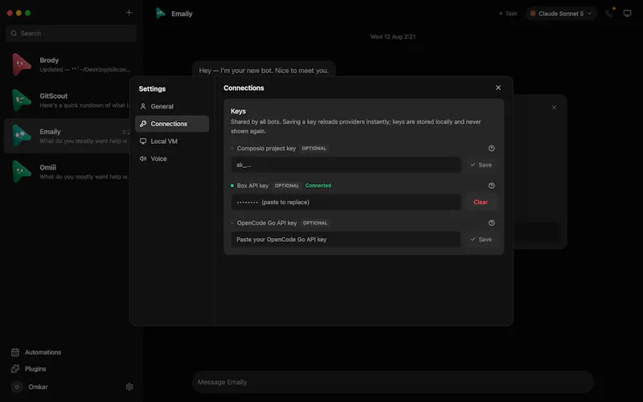
Task: Start a call with phone icon
Action: [609, 14]
